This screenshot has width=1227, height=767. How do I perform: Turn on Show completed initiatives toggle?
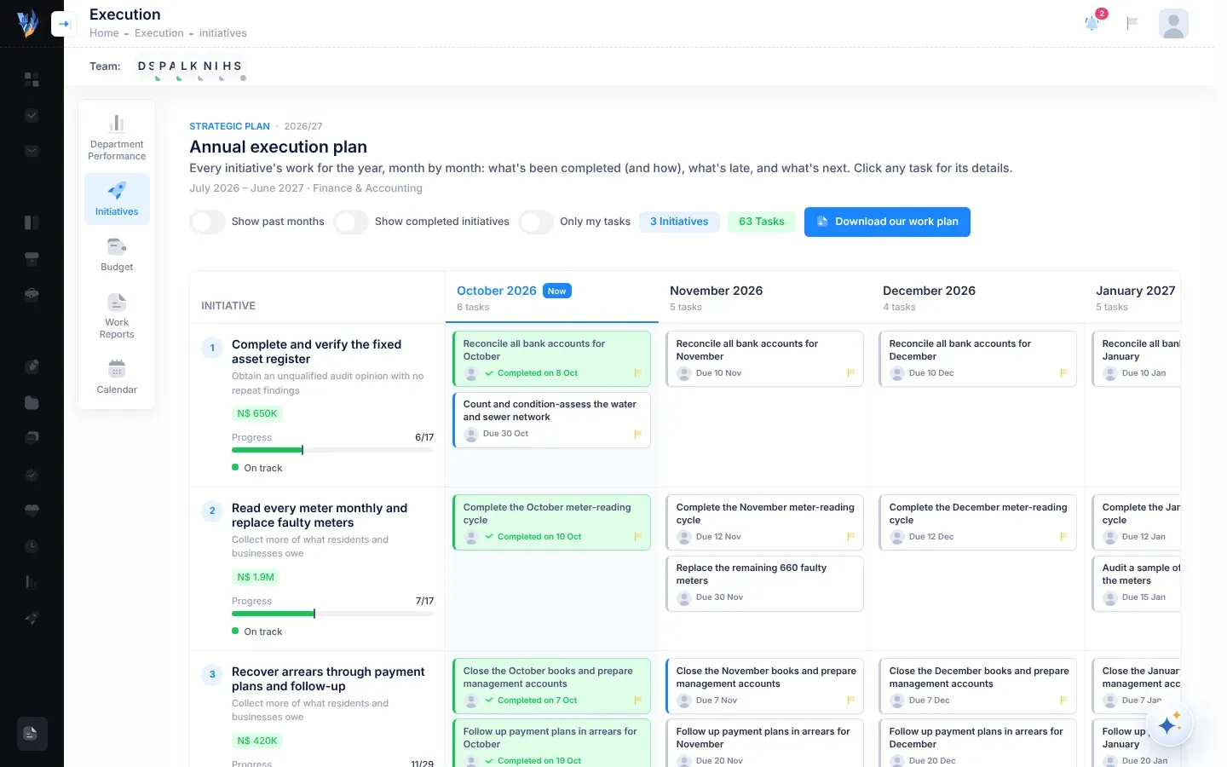pos(350,222)
